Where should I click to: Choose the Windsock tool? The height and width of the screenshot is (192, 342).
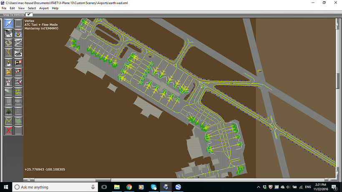(18, 72)
